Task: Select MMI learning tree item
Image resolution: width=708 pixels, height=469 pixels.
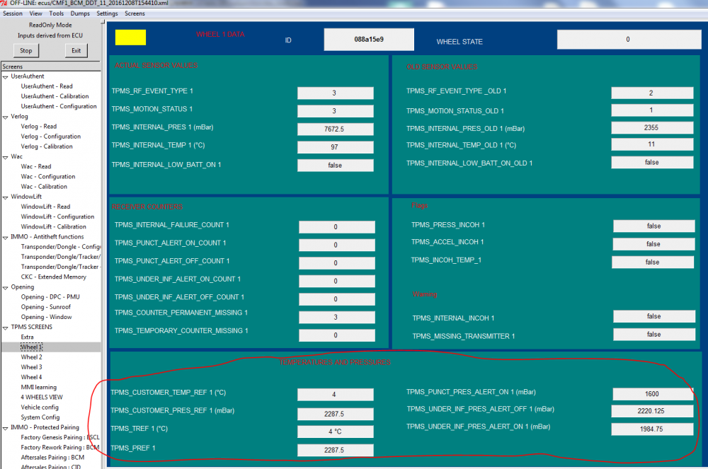Action: (39, 388)
